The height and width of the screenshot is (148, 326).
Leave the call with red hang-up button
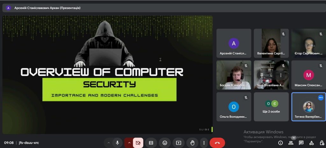(x=217, y=143)
